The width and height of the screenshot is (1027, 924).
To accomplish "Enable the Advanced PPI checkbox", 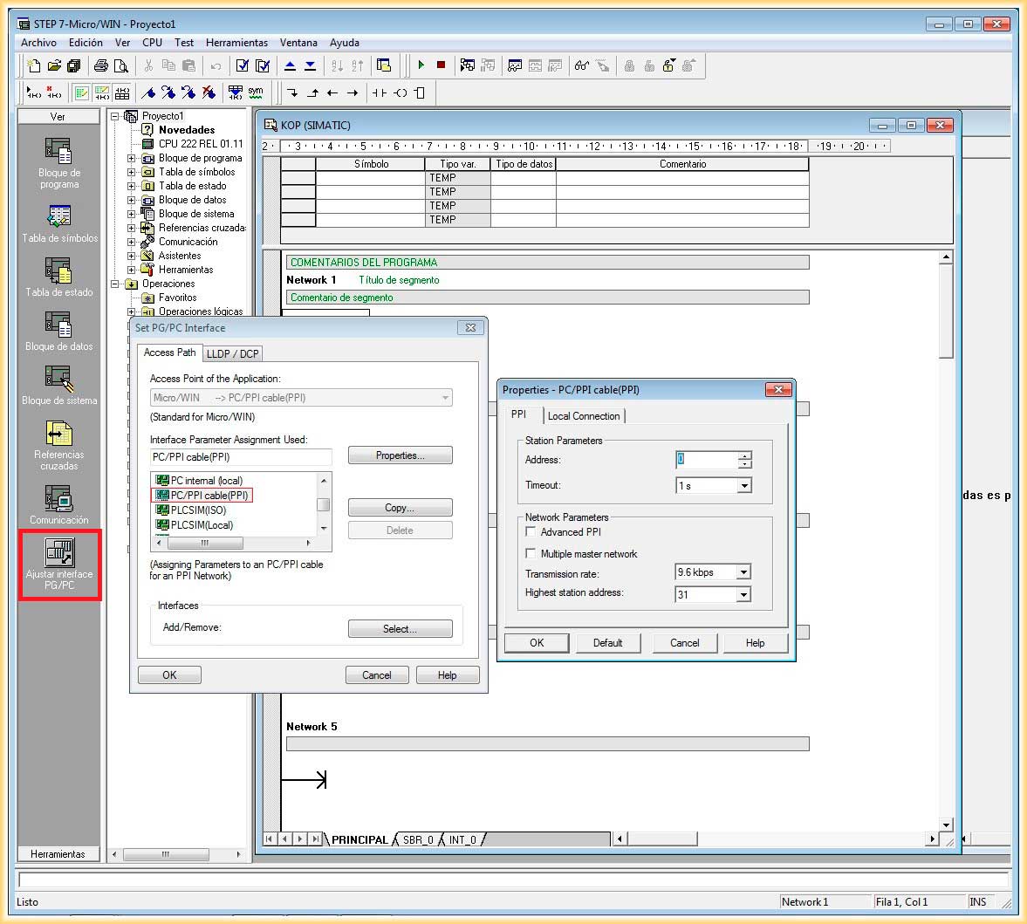I will pos(531,531).
